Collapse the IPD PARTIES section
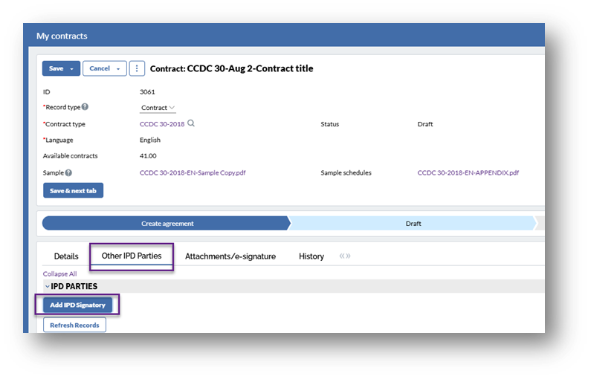 coord(47,287)
